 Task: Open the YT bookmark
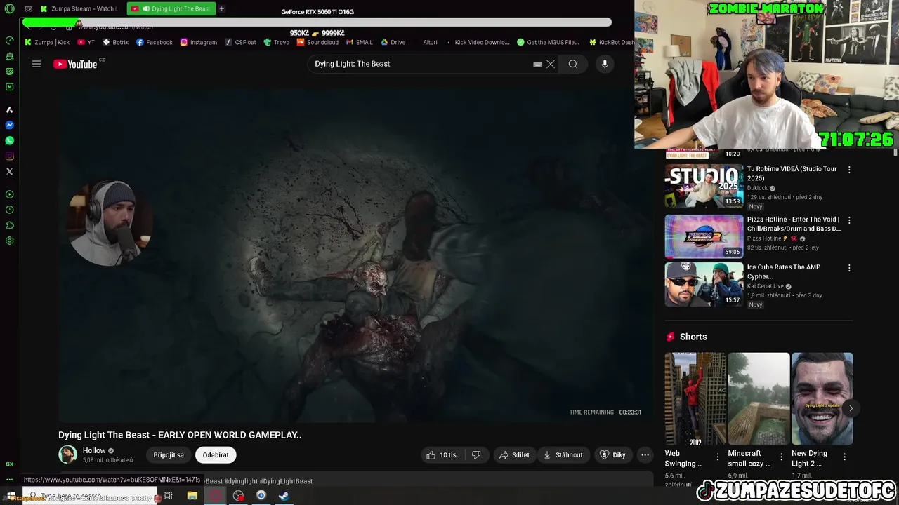tap(86, 42)
